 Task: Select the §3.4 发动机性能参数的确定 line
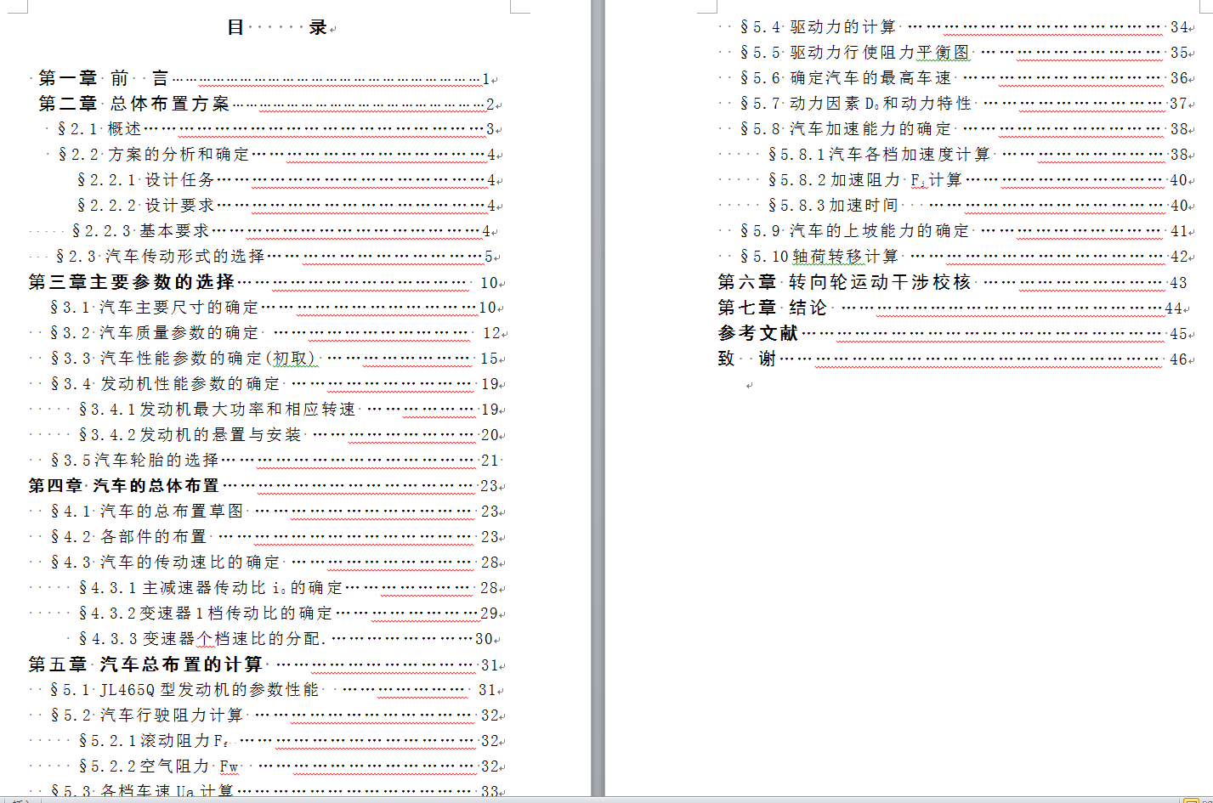click(x=275, y=384)
